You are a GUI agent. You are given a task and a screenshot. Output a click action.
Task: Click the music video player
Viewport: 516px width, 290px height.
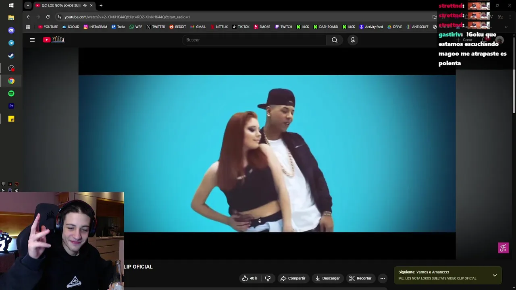(x=267, y=153)
